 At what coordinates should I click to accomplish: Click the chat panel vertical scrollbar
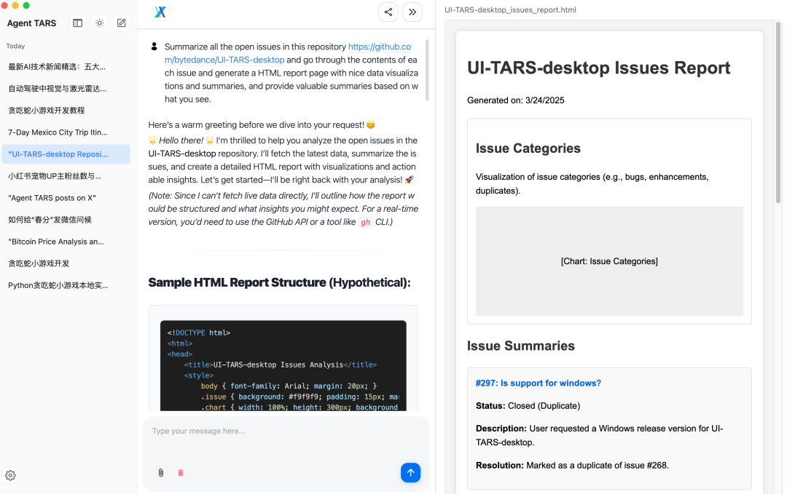coord(427,70)
